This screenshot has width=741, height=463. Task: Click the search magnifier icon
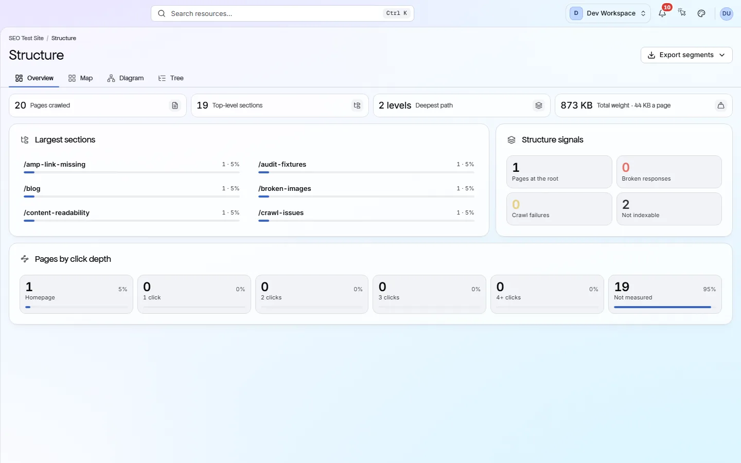point(162,13)
